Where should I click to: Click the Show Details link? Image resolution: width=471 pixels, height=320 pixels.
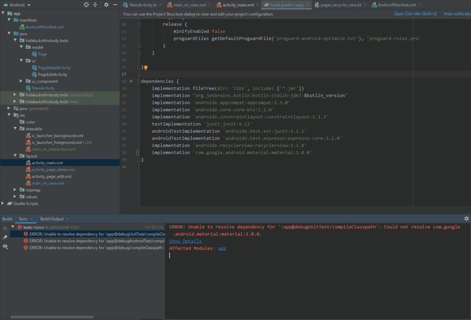click(x=185, y=241)
